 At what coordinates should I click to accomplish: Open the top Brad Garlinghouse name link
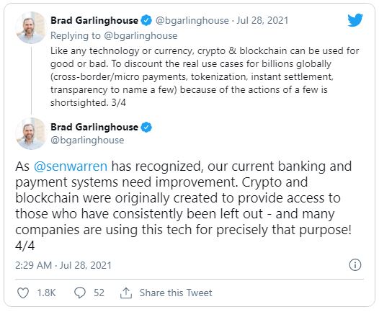(94, 20)
